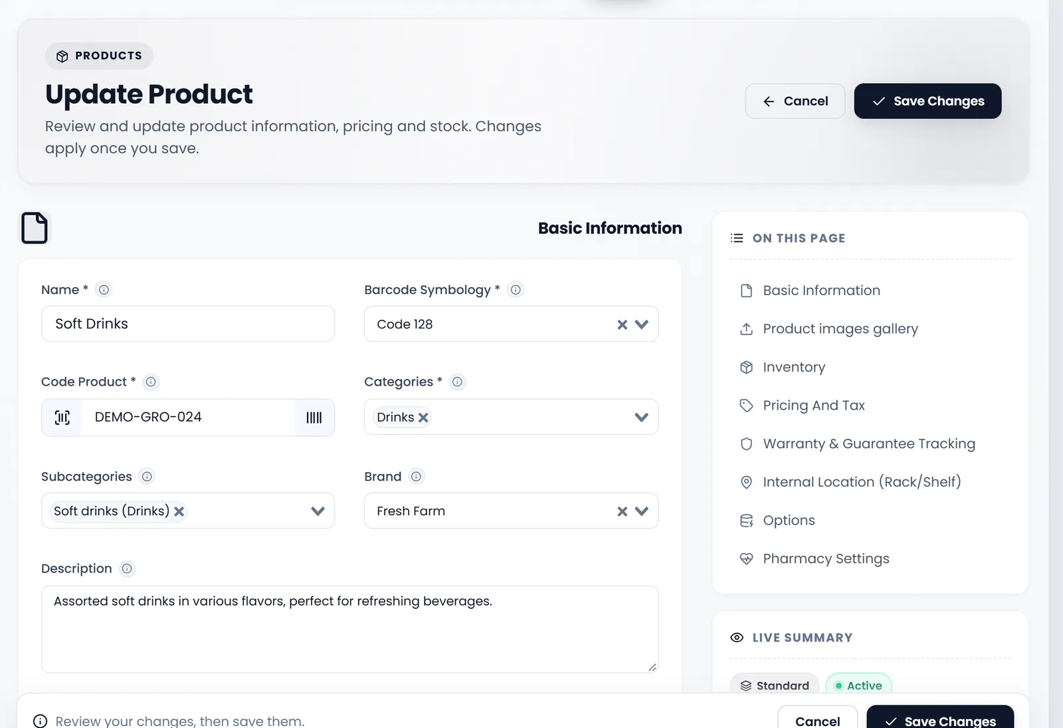Click the info icon beside Brand label
This screenshot has height=728, width=1063.
click(x=416, y=477)
